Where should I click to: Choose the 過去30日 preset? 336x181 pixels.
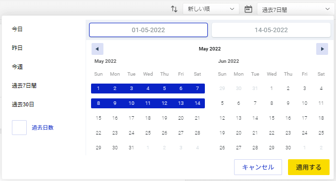pyautogui.click(x=23, y=104)
